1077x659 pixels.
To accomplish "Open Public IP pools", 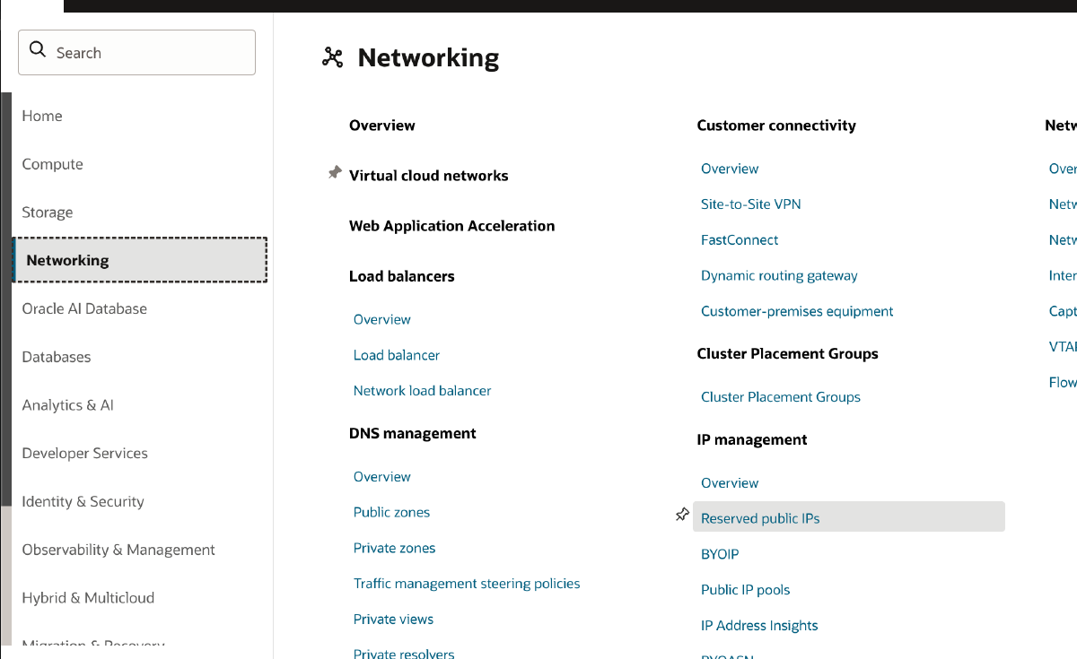I will click(746, 590).
